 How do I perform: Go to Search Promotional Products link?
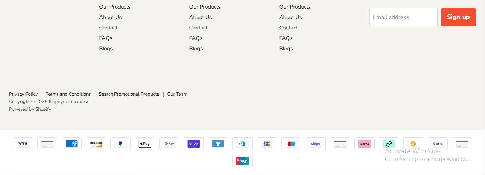click(x=129, y=94)
